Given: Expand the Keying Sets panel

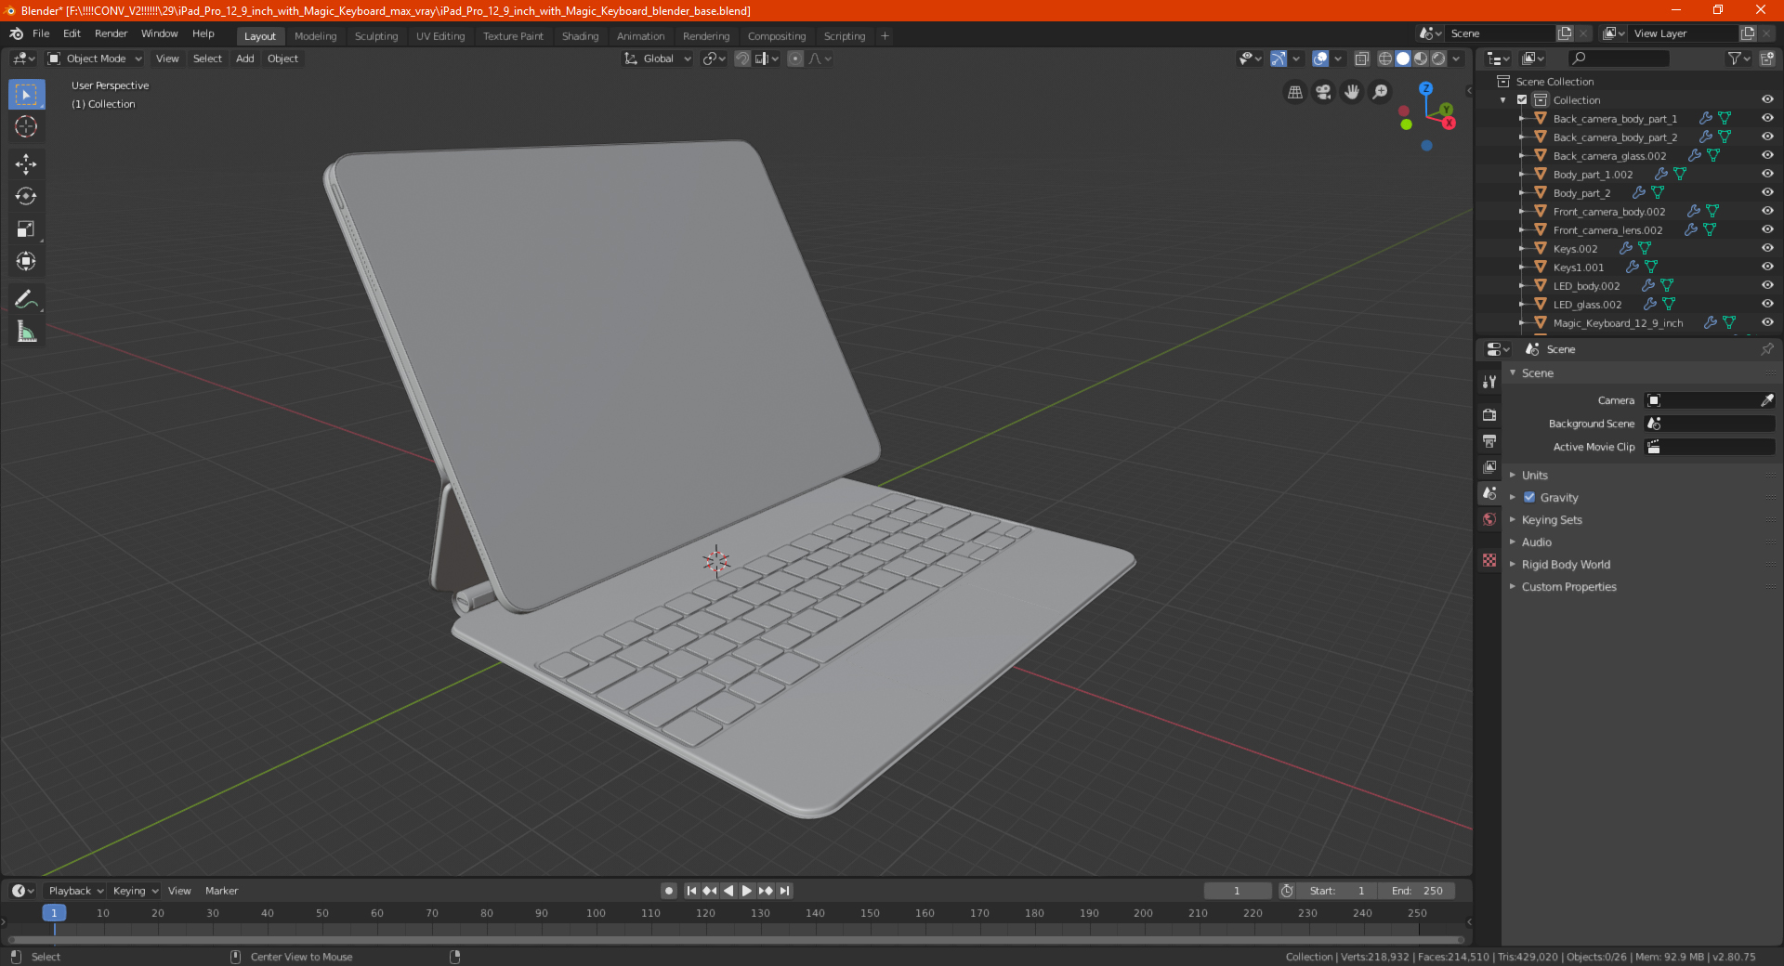Looking at the screenshot, I should (1552, 520).
